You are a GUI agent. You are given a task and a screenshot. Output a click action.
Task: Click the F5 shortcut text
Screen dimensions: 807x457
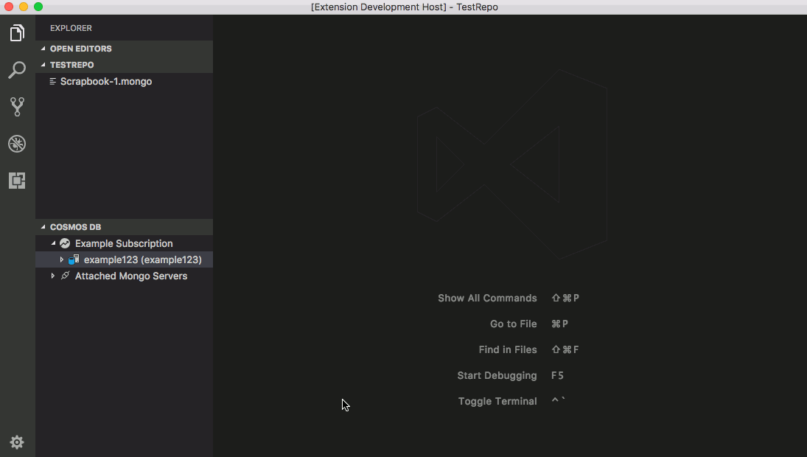(x=557, y=375)
